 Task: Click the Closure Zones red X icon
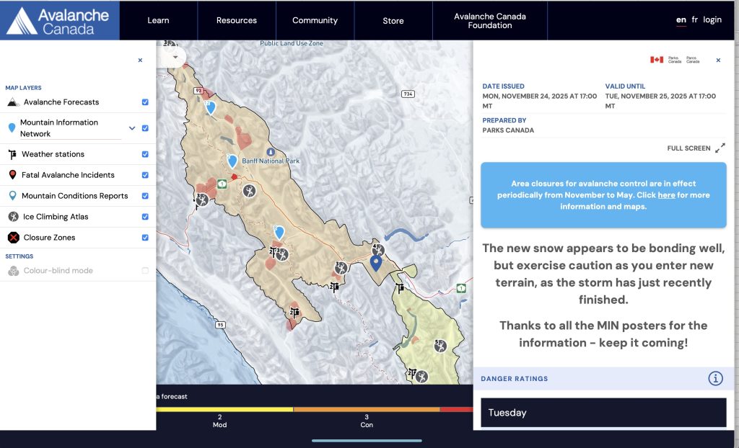(x=13, y=238)
